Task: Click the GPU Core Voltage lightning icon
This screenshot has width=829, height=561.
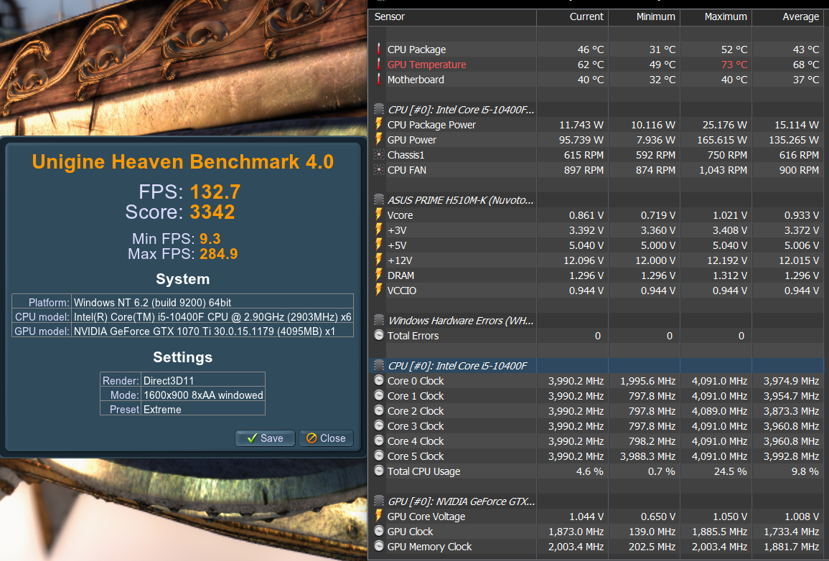Action: [x=378, y=516]
